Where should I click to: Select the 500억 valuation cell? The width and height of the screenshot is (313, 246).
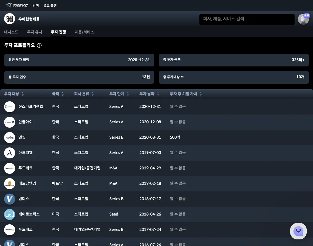coord(175,137)
